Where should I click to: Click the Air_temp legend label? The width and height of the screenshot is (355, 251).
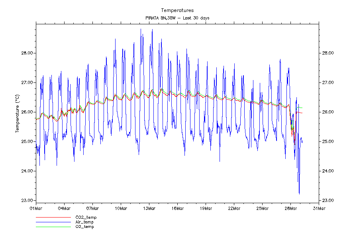pos(84,222)
